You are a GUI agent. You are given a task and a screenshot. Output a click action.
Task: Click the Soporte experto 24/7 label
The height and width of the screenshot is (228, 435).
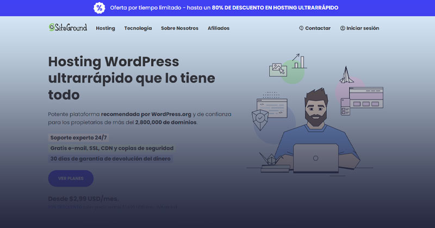tap(78, 138)
